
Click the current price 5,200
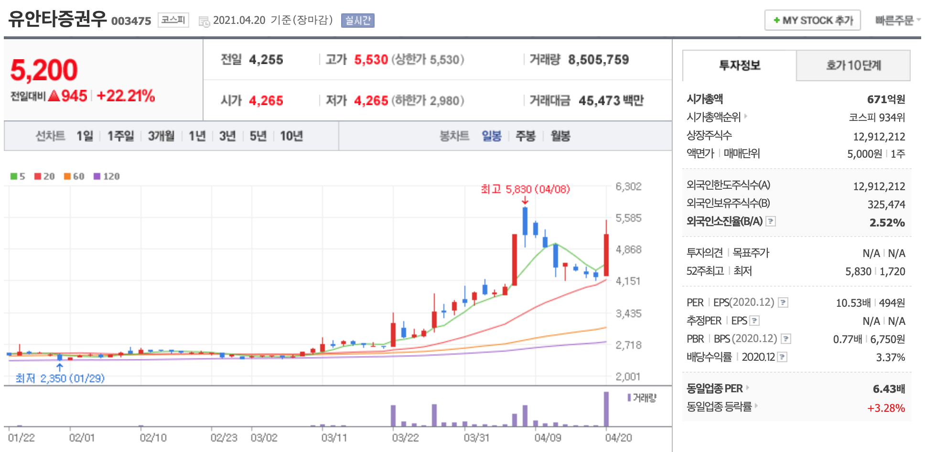click(44, 70)
